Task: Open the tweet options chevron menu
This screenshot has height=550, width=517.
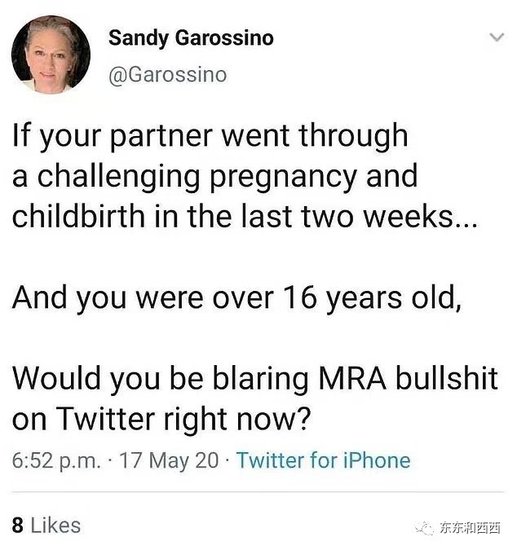Action: (497, 37)
